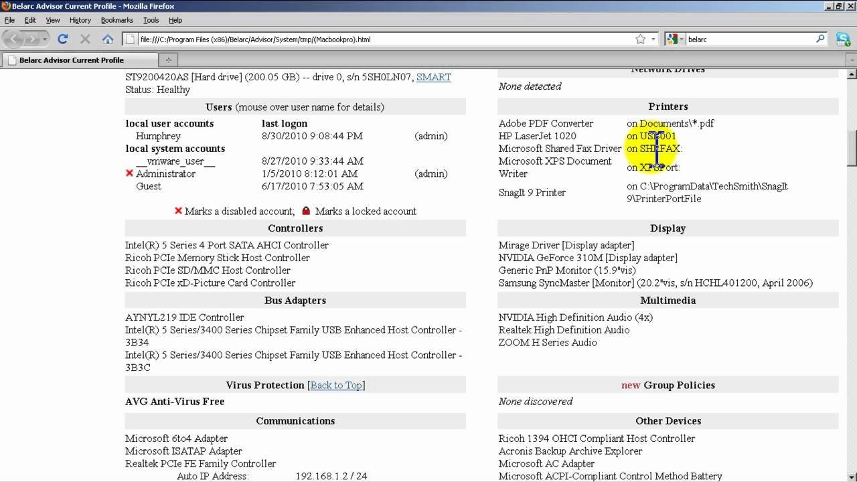Click the Back to Top link

(335, 384)
